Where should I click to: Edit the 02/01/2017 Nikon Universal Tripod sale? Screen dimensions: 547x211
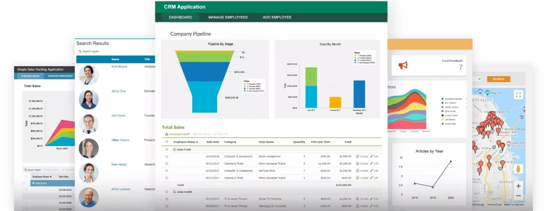(374, 163)
